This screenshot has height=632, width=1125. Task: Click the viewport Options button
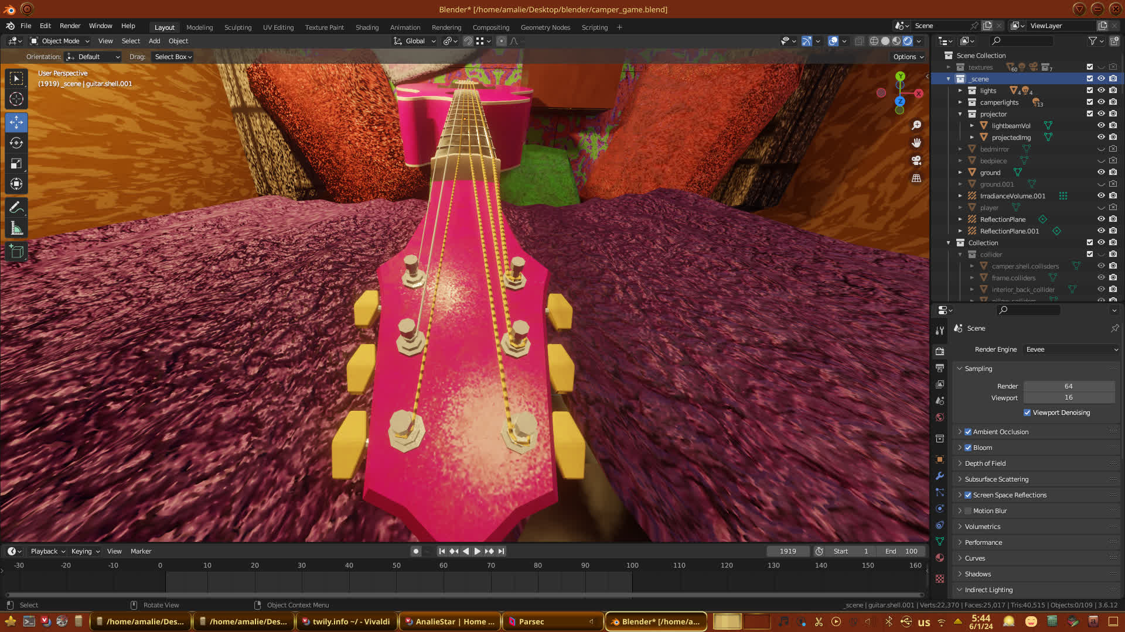(x=908, y=57)
